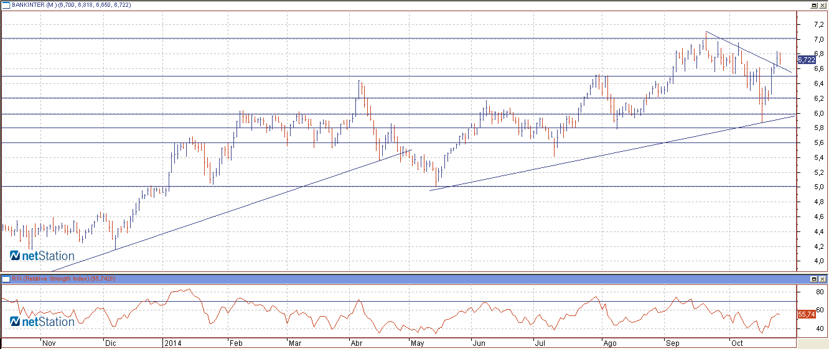Click the Dic label on time axis
Screen dimensions: 829x349
[x=110, y=343]
